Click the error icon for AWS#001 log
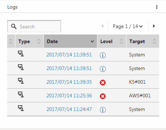The image size is (166, 130). point(103,96)
